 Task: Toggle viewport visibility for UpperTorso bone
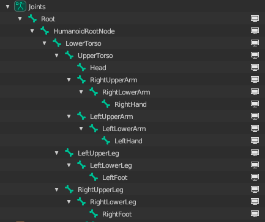tap(255, 55)
